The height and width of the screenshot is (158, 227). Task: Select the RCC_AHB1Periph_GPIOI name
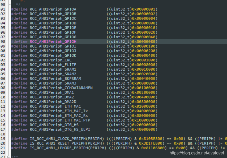(53, 46)
